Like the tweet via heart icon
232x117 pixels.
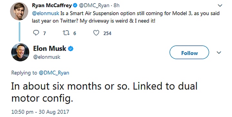pos(96,33)
